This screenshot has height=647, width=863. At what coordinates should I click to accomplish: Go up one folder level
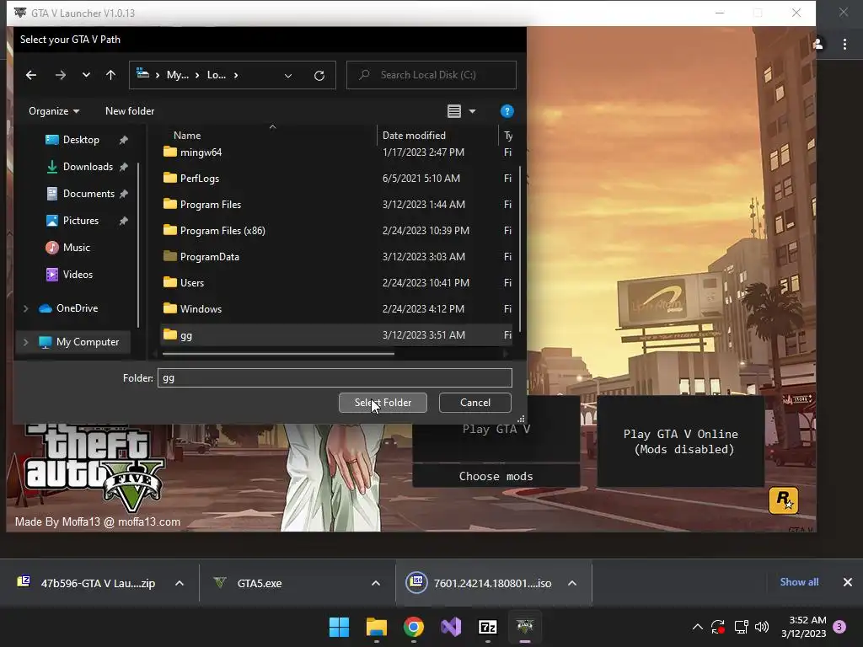click(x=110, y=75)
